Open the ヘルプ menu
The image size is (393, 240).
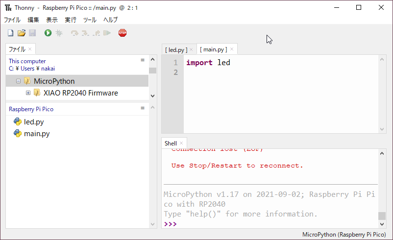click(111, 20)
